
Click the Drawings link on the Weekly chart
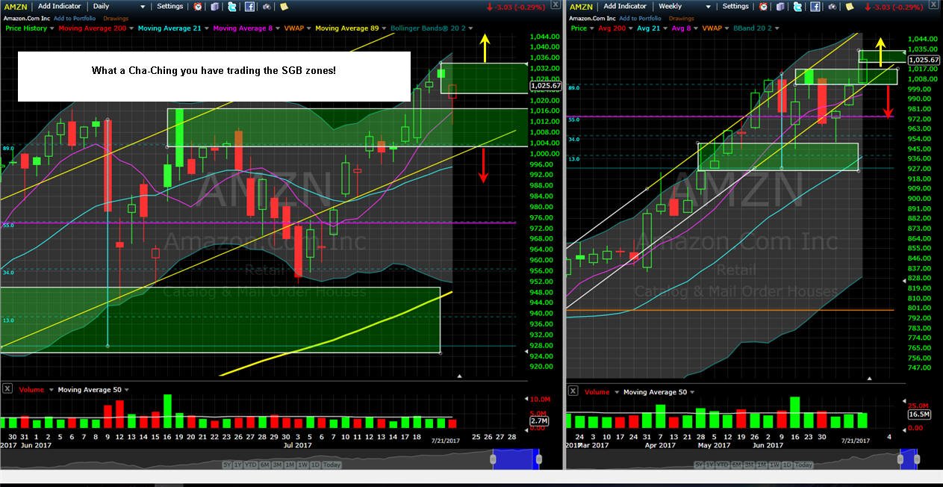682,19
